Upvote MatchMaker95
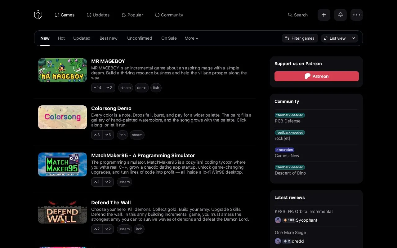The image size is (397, 248). pos(97,182)
